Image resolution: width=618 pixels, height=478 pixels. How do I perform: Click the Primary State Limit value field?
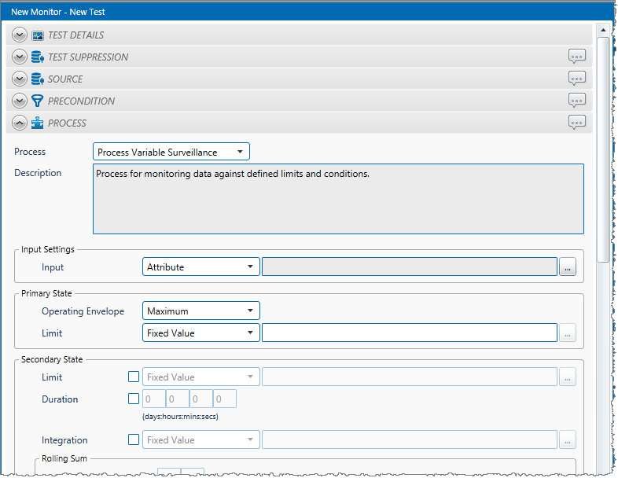[x=409, y=333]
